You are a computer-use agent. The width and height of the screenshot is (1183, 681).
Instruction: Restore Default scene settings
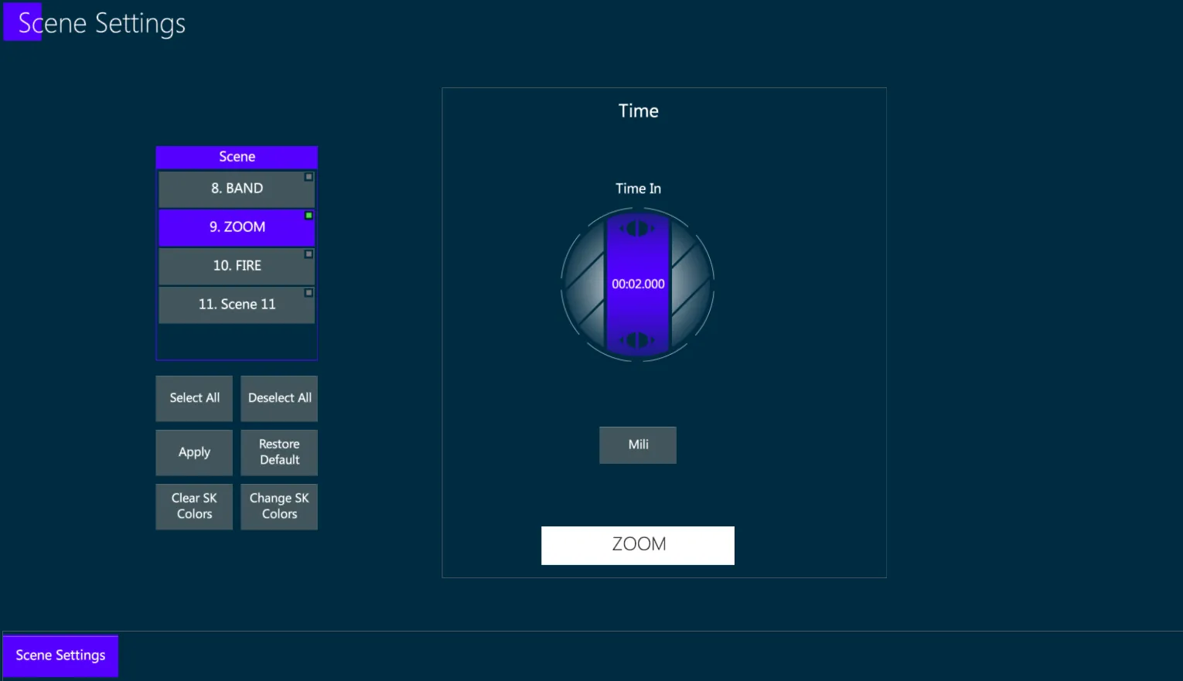tap(279, 452)
